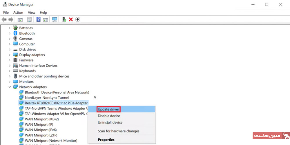Collapse the Network adapters node
Viewport: 290px width, 145px height.
click(x=10, y=87)
